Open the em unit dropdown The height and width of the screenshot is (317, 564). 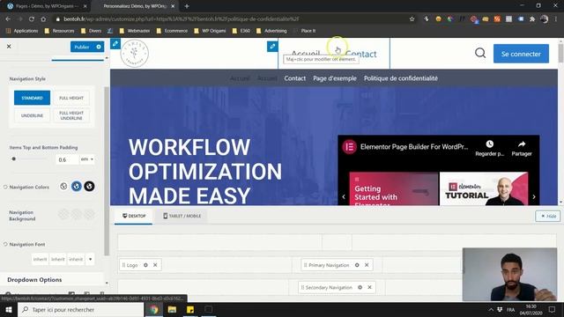[x=86, y=159]
